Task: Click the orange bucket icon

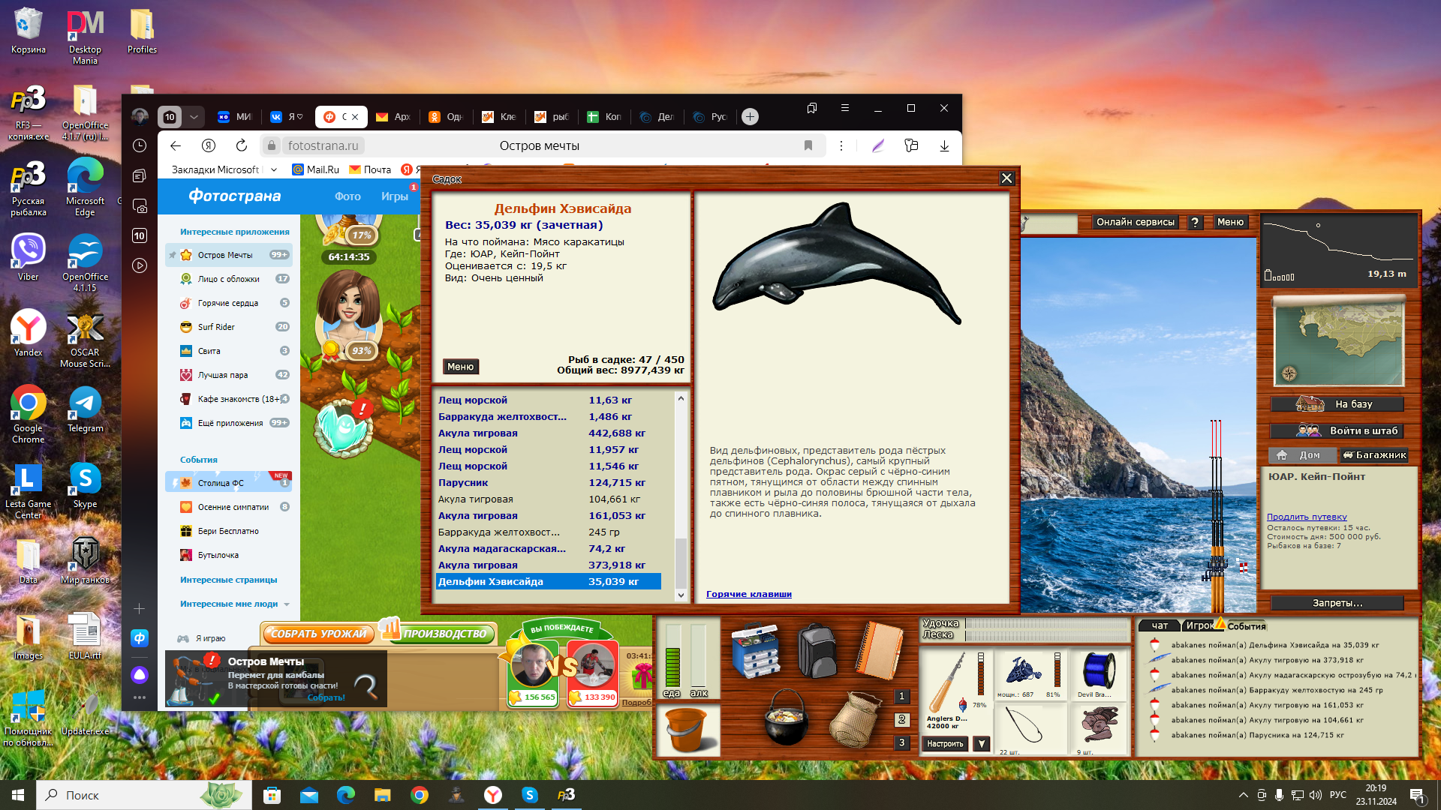Action: click(x=687, y=729)
